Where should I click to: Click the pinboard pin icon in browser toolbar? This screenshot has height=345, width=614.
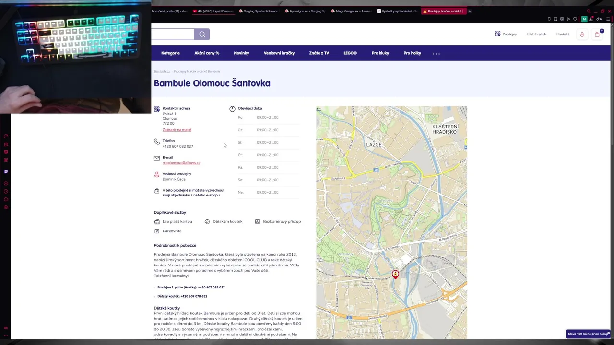click(549, 19)
